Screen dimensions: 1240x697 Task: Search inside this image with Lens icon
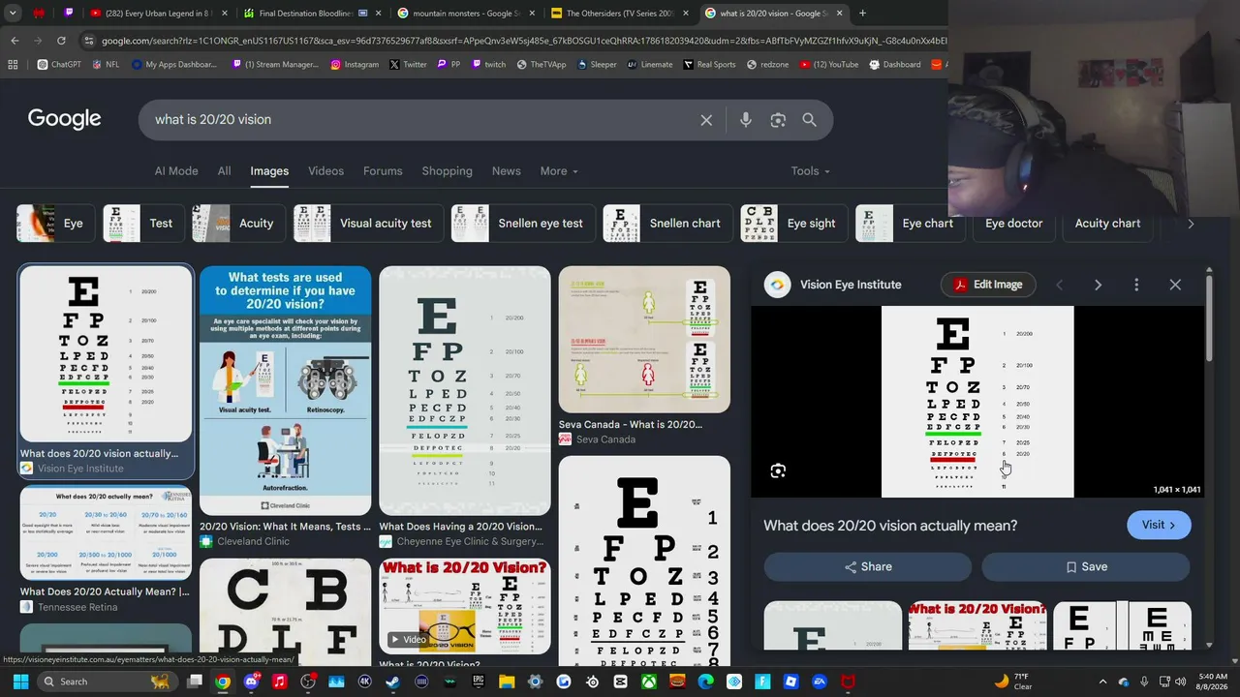pyautogui.click(x=778, y=471)
